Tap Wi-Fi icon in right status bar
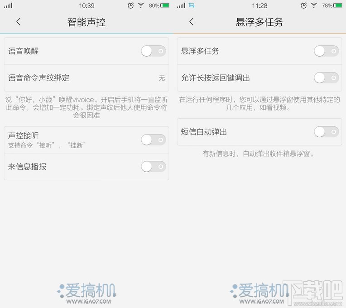 coord(314,5)
